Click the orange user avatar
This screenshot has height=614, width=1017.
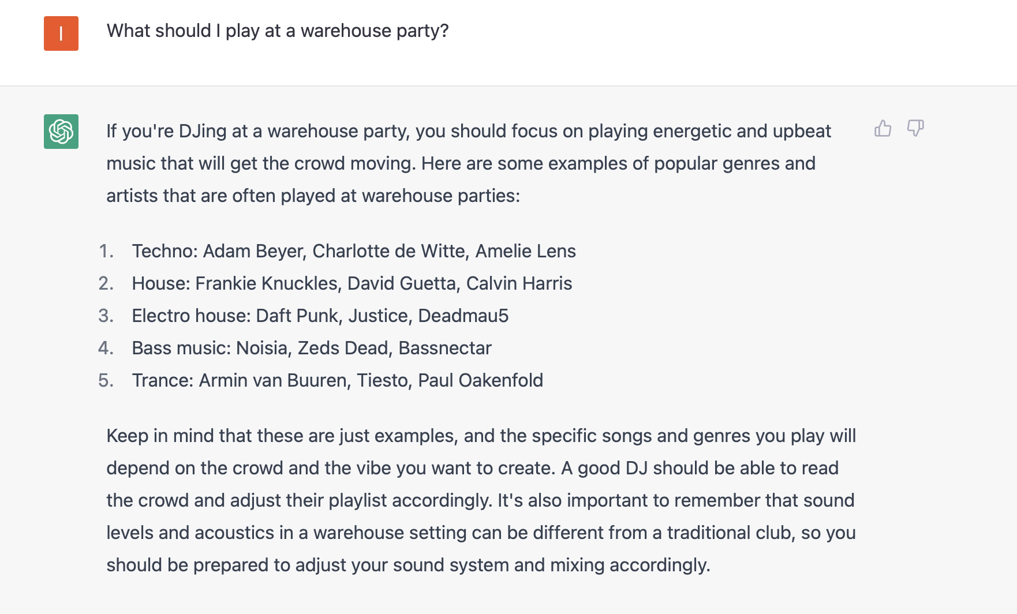pos(61,33)
